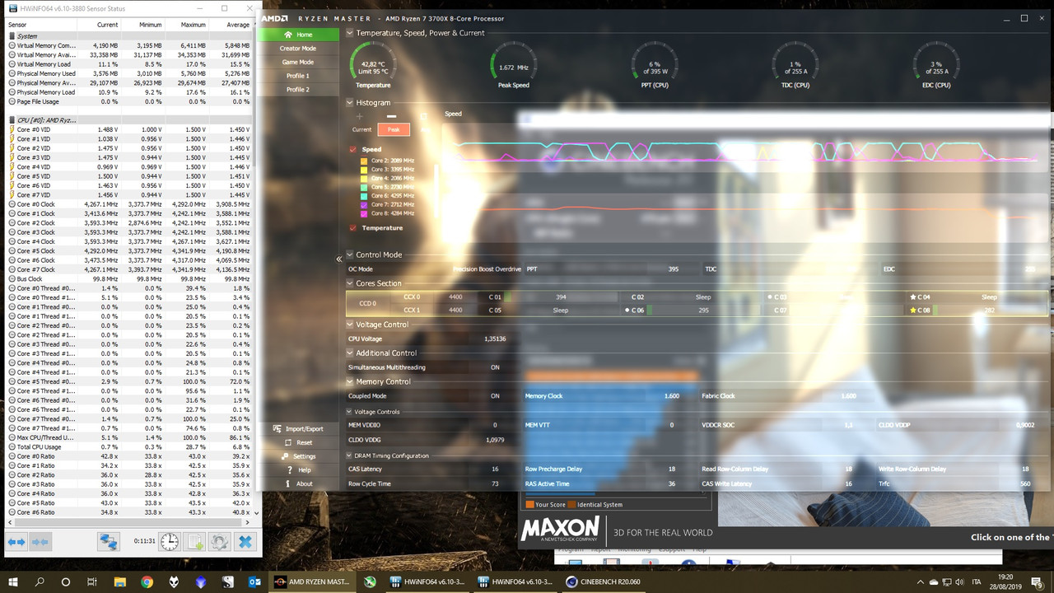This screenshot has width=1054, height=593.
Task: Switch to first HWiNFO64 v6.10 taskbar button
Action: tap(427, 581)
